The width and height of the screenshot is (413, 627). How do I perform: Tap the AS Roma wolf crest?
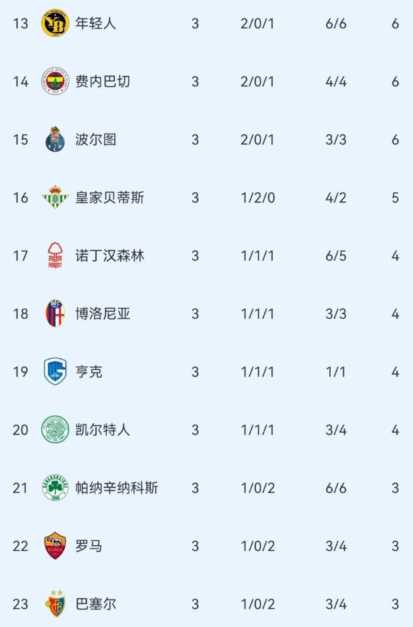pos(55,546)
